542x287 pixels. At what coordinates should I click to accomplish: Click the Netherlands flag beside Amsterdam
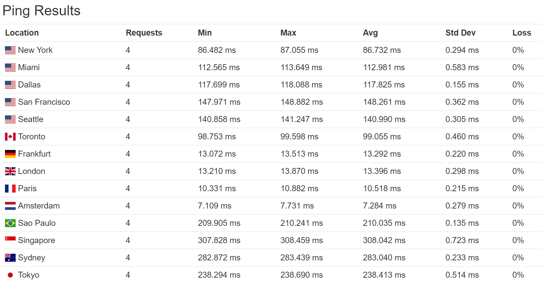[10, 206]
